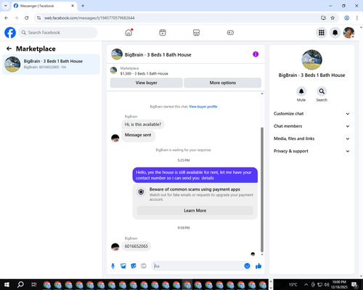Open the notifications bell in the header

[335, 33]
